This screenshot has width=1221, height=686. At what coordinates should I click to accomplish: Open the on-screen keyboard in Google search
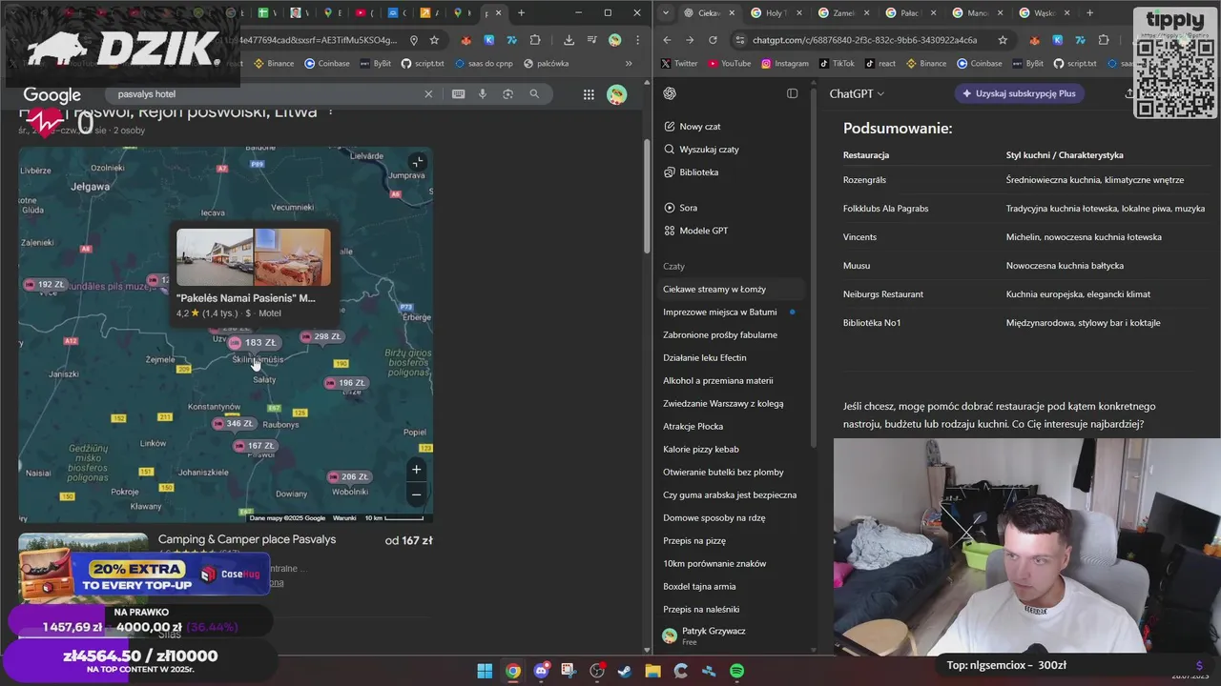(459, 94)
